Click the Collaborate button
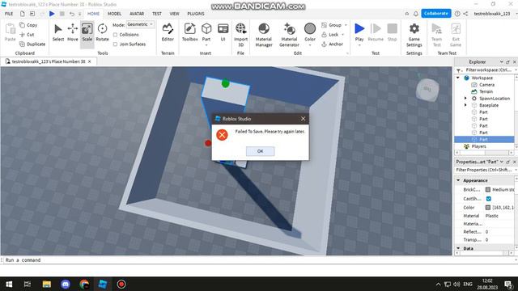The height and width of the screenshot is (291, 518). tap(436, 14)
